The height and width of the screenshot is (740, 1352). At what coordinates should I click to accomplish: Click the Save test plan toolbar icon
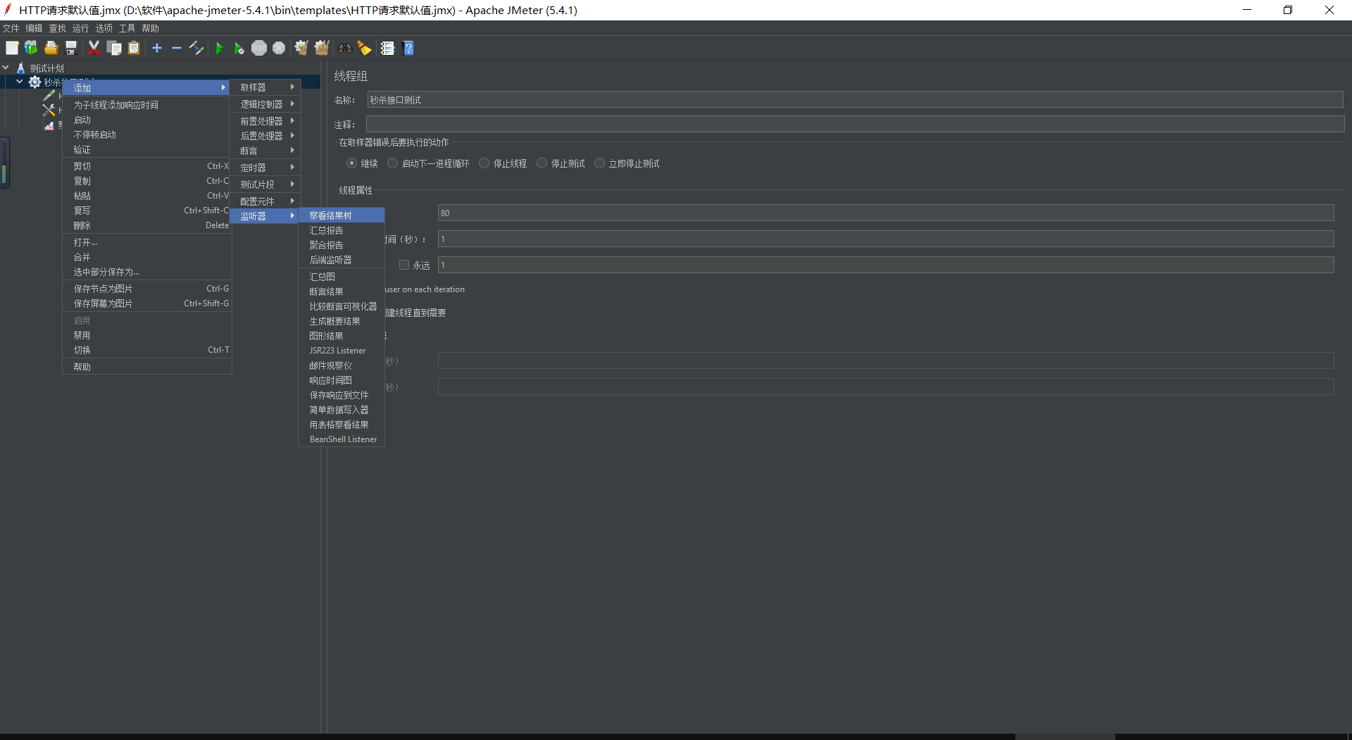pos(70,48)
